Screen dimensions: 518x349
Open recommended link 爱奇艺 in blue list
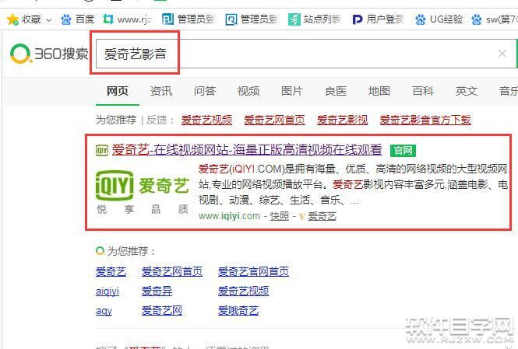(x=111, y=271)
